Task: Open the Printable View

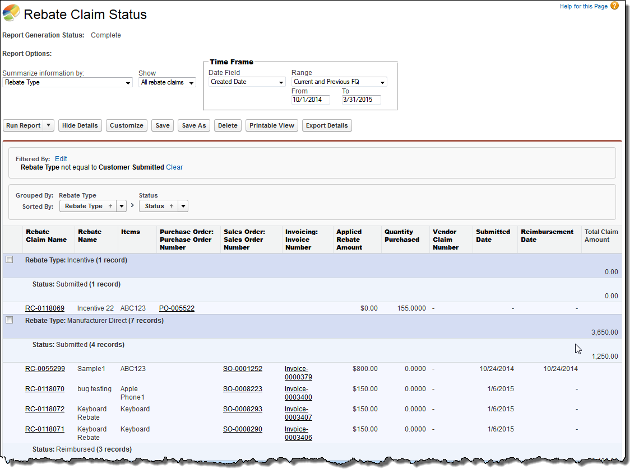Action: (x=272, y=125)
